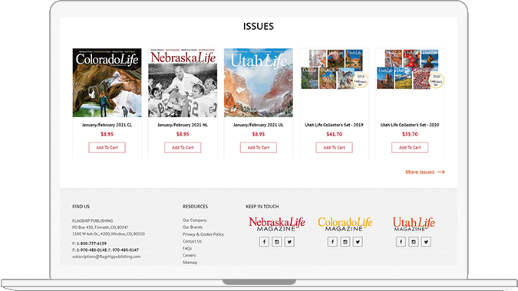
Task: Click fax number 970-480-0147
Action: tap(126, 250)
